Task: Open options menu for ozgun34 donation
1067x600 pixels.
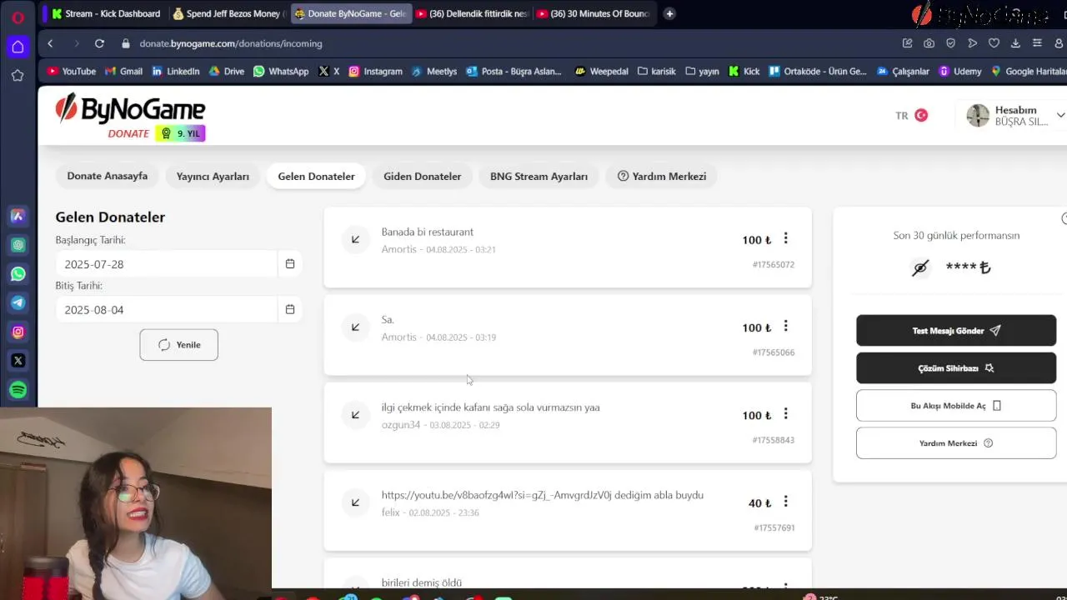Action: [785, 414]
